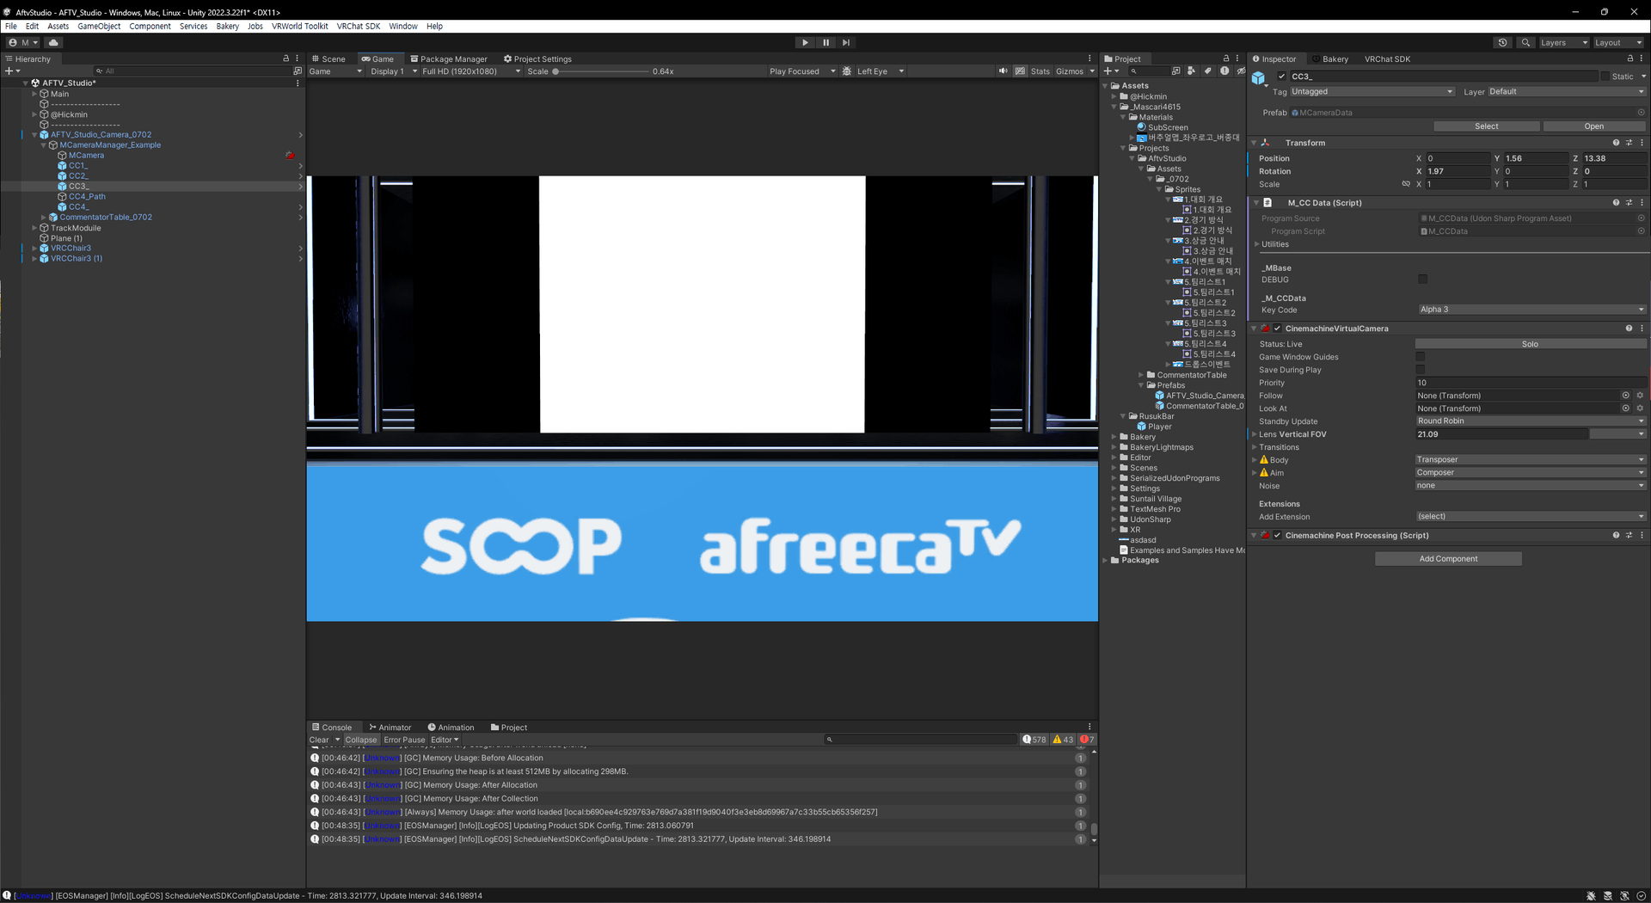Open M_CC Data script help icon
This screenshot has width=1651, height=903.
(1616, 203)
